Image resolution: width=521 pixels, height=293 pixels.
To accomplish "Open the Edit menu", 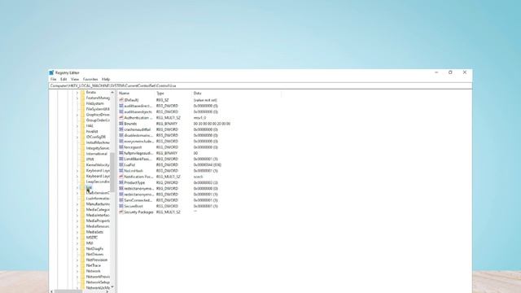I will pos(63,80).
